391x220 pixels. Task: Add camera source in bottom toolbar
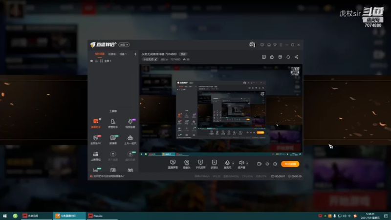click(x=187, y=164)
